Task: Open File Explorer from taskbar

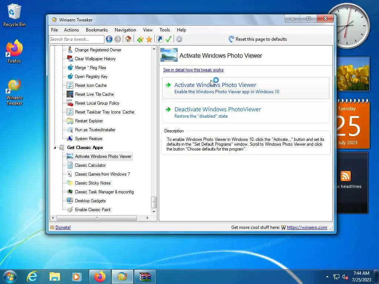Action: click(x=55, y=277)
